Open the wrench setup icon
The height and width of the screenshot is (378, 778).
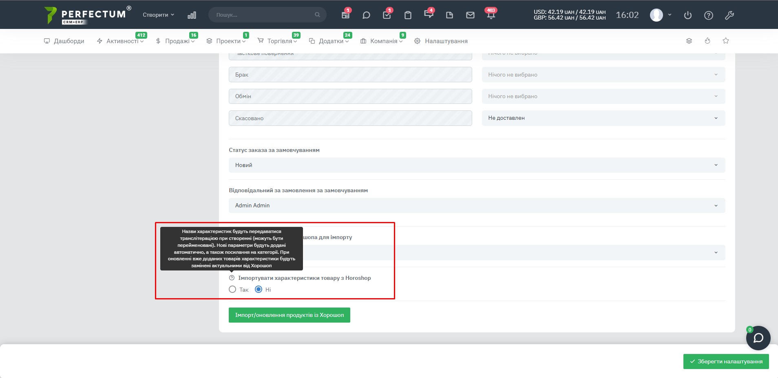click(729, 15)
